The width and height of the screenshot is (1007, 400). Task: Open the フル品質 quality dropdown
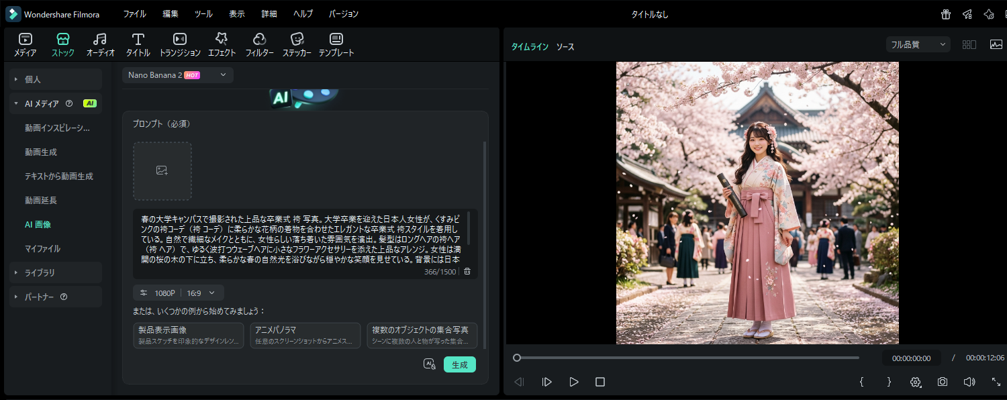pyautogui.click(x=918, y=45)
